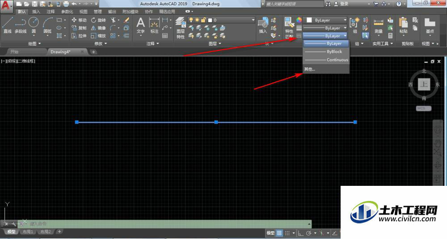Switch to layout tab 布局1
The height and width of the screenshot is (239, 447).
[x=28, y=231]
